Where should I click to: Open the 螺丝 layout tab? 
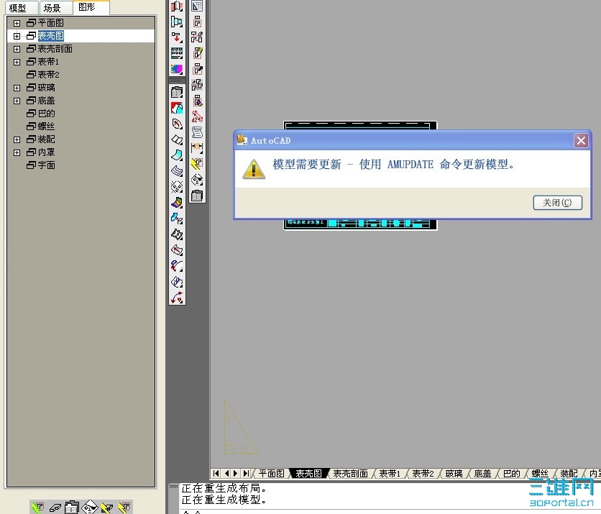[x=540, y=473]
